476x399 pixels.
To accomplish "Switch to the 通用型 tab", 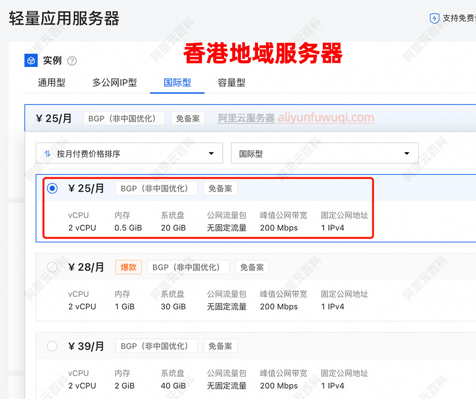I will point(51,82).
